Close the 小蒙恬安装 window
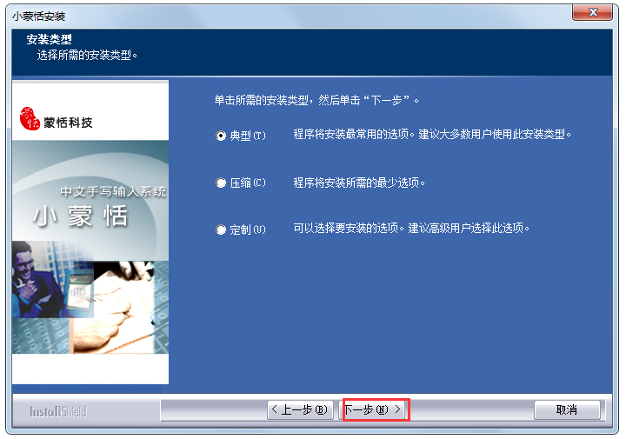Screen dimensions: 626x439 [592, 12]
